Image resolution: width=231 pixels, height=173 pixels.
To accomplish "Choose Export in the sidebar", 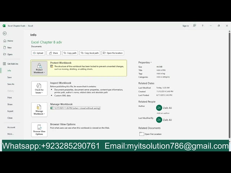I will 10,111.
